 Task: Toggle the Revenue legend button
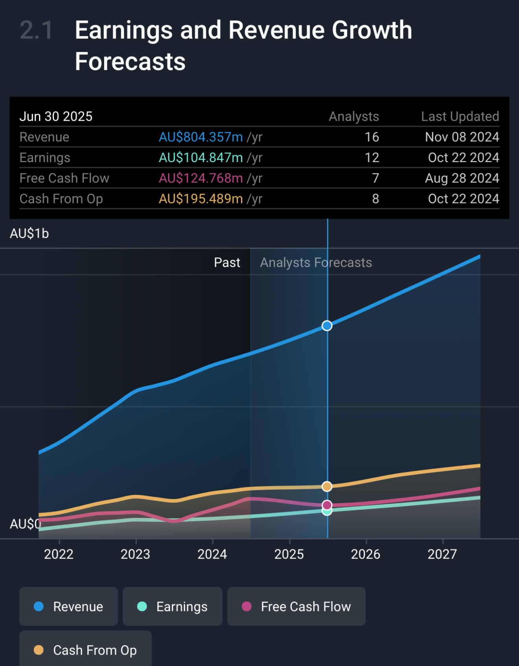click(x=68, y=606)
